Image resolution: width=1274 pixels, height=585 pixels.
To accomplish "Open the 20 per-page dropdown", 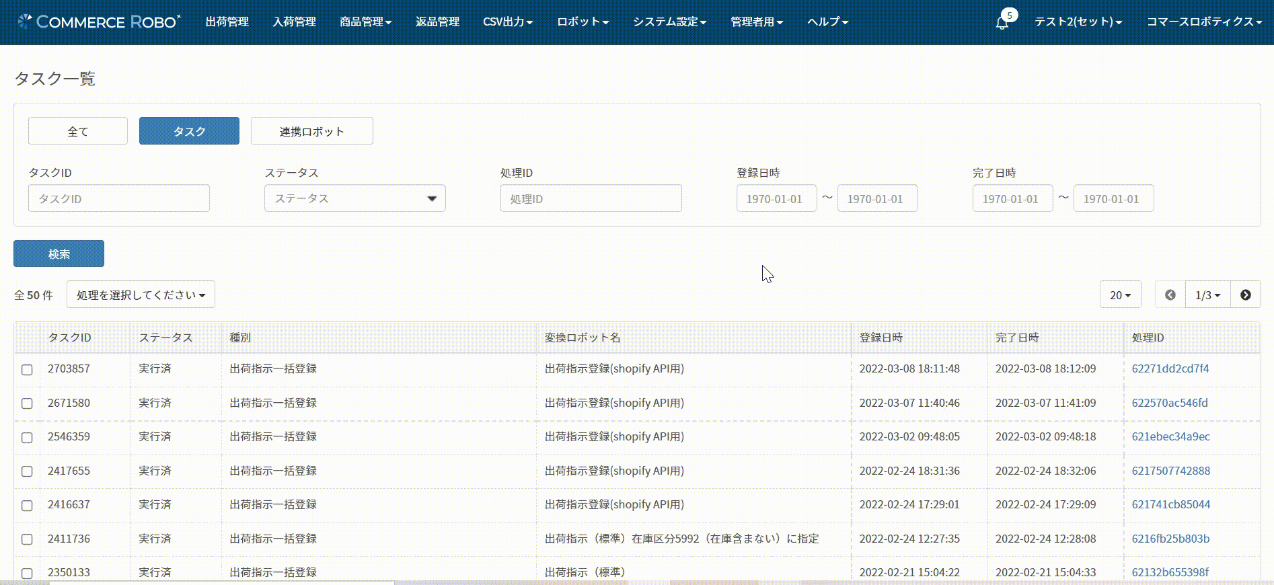I will [x=1121, y=295].
